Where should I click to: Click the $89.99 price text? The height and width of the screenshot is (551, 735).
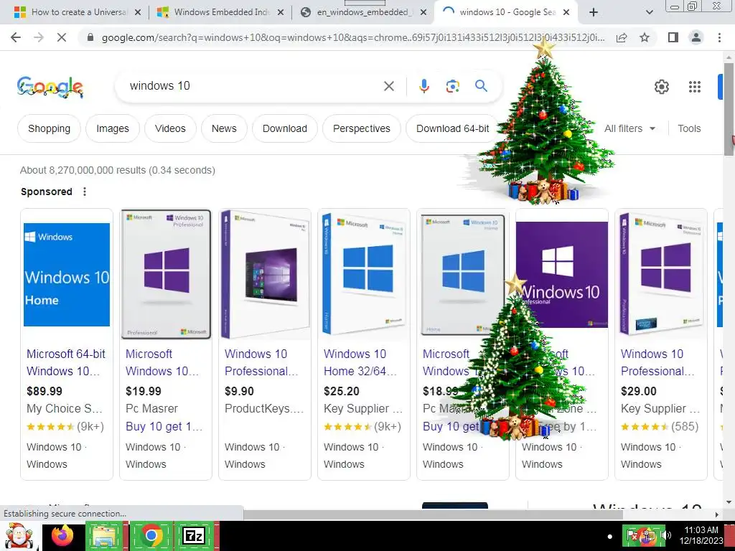[x=45, y=391]
